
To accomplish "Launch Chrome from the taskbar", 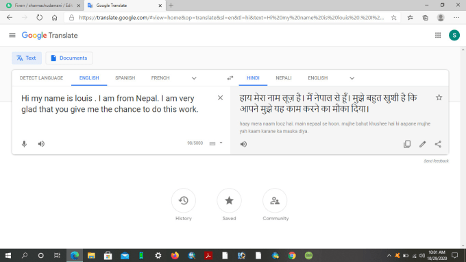I will pos(292,255).
